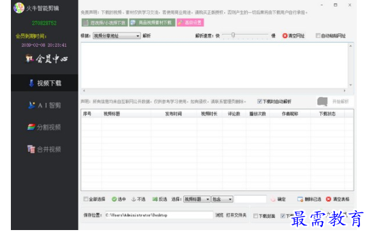Switch to 分割视频 in the sidebar
369x239 pixels.
point(44,127)
